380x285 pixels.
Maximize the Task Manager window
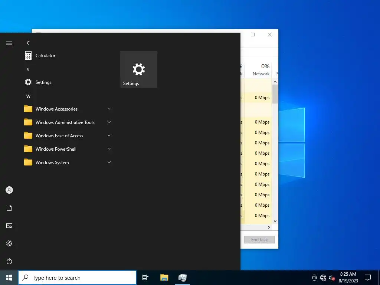click(253, 35)
